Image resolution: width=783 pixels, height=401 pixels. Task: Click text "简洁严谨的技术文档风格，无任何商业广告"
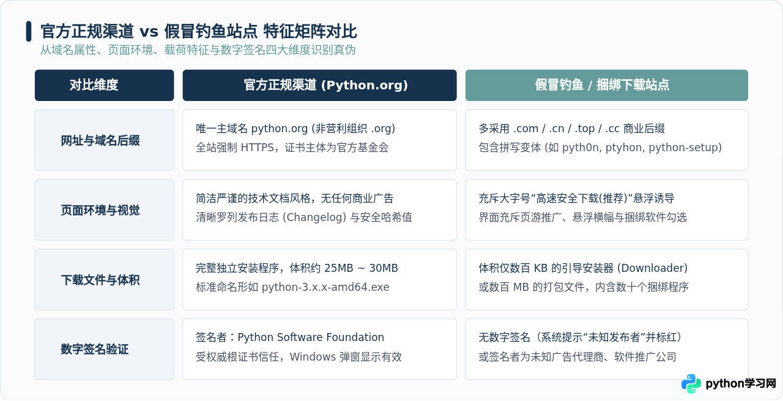(295, 198)
